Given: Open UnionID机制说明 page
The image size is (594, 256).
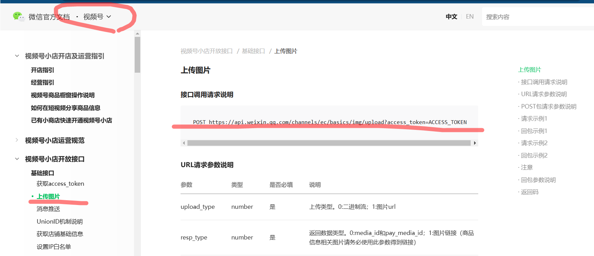Looking at the screenshot, I should point(60,222).
